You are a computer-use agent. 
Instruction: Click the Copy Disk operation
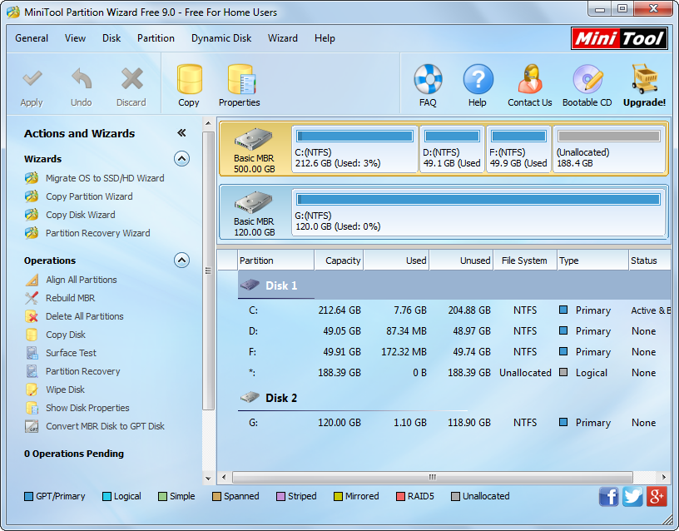click(x=66, y=335)
